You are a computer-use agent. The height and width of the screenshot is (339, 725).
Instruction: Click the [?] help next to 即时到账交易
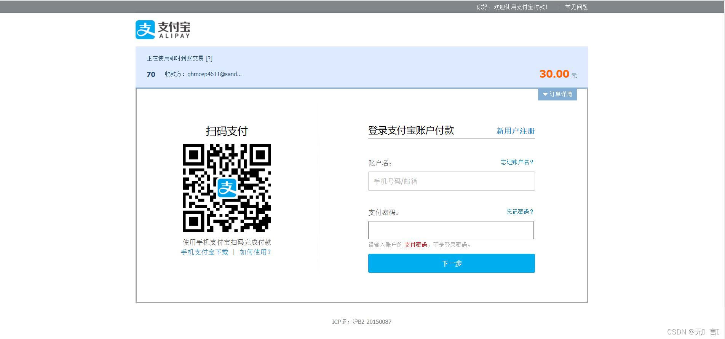[209, 58]
